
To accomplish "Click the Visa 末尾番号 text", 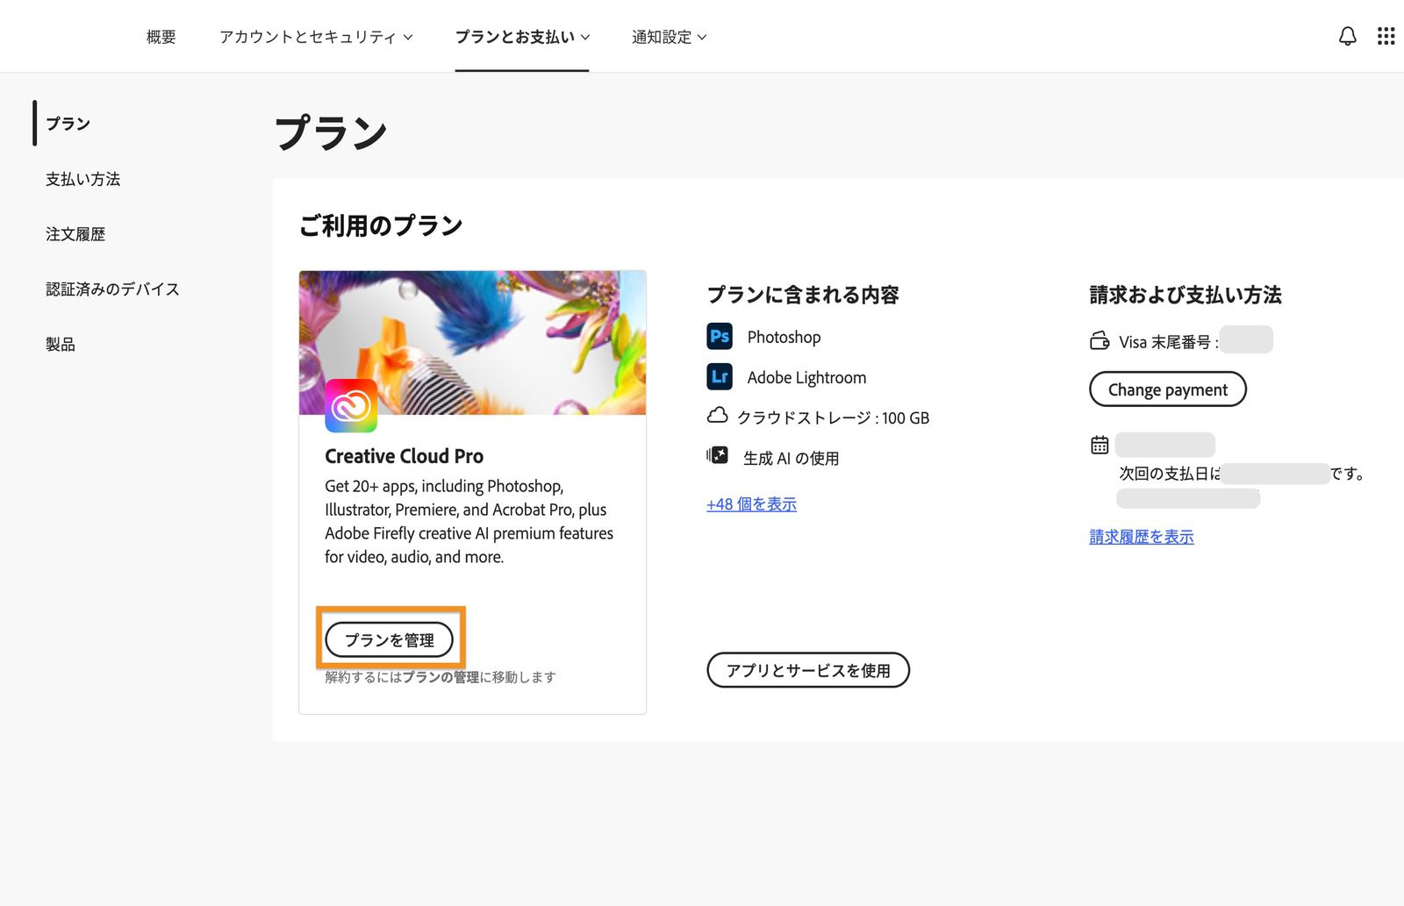I will tap(1169, 342).
